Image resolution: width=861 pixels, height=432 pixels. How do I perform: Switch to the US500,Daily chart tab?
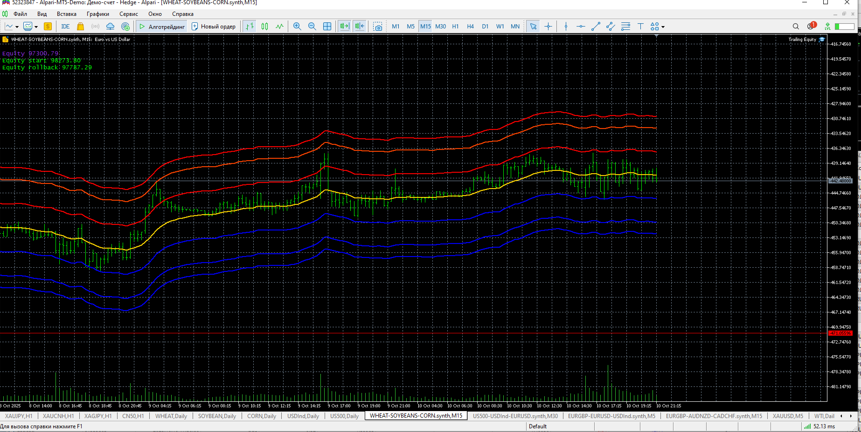pyautogui.click(x=345, y=416)
